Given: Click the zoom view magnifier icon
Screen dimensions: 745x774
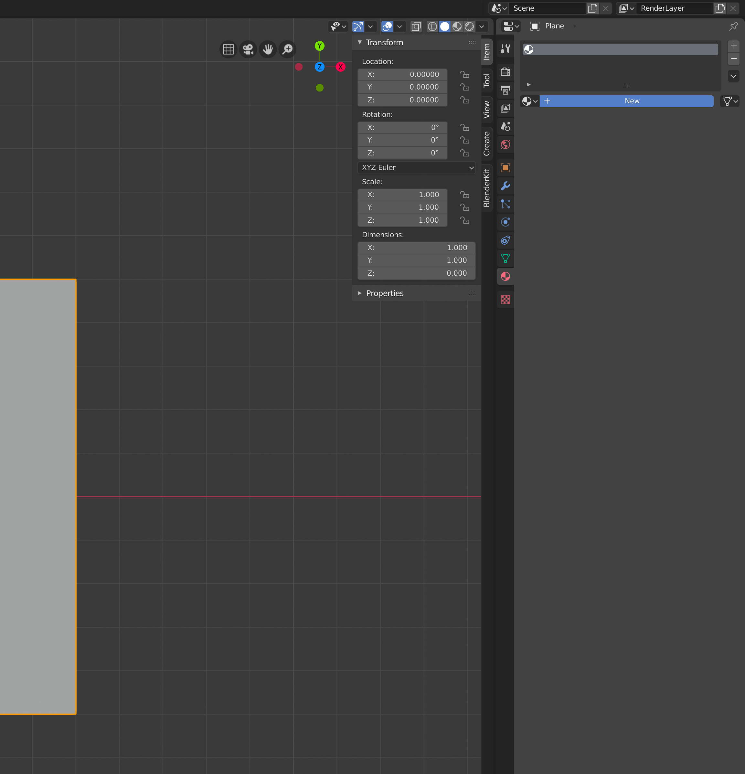Looking at the screenshot, I should point(288,49).
